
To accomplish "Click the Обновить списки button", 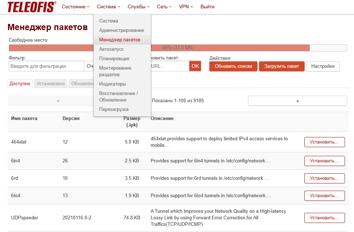I will [x=233, y=66].
